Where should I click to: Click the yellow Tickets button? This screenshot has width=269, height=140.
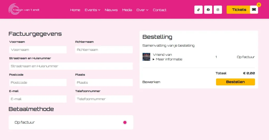click(239, 10)
